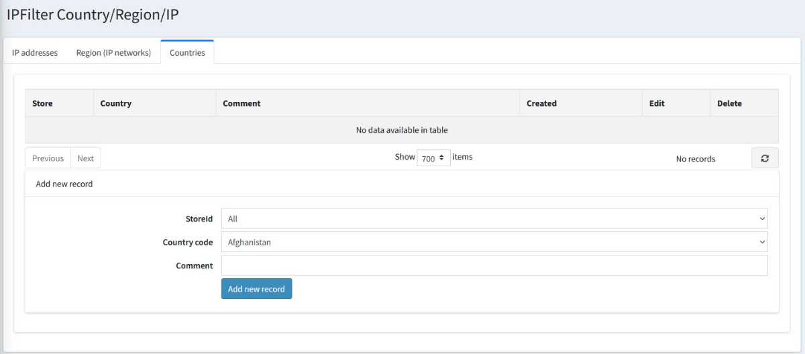Click the Add new record panel header
The width and height of the screenshot is (805, 354).
64,184
